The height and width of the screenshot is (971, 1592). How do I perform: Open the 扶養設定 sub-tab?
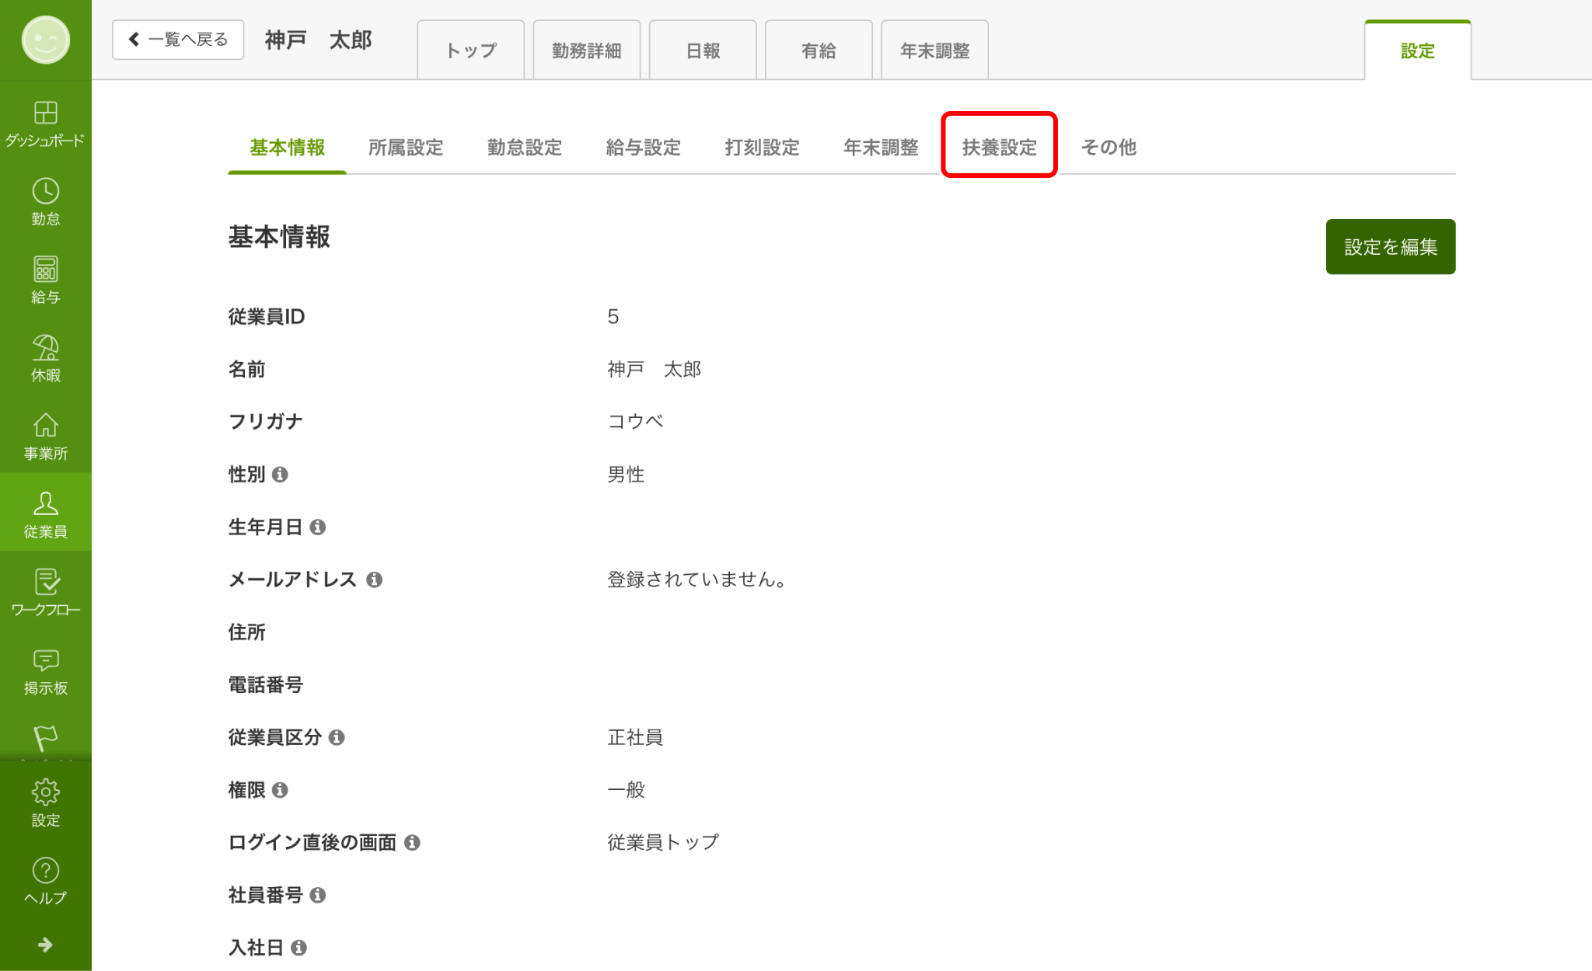1000,148
